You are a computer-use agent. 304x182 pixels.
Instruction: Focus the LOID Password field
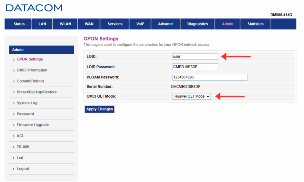(x=195, y=67)
